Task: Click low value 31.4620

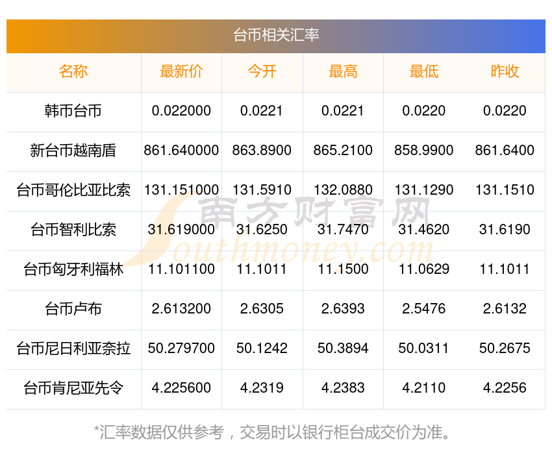Action: tap(424, 230)
